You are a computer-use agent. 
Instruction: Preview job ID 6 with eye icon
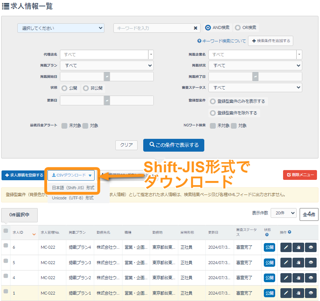[311, 248]
